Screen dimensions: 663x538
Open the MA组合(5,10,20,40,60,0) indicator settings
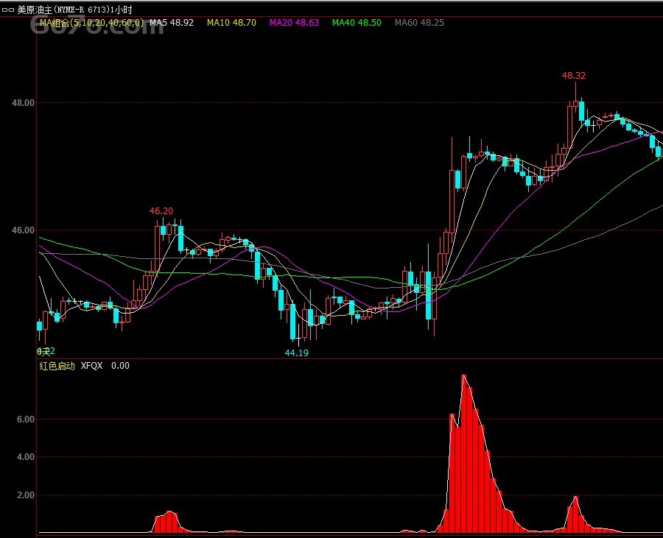click(92, 23)
